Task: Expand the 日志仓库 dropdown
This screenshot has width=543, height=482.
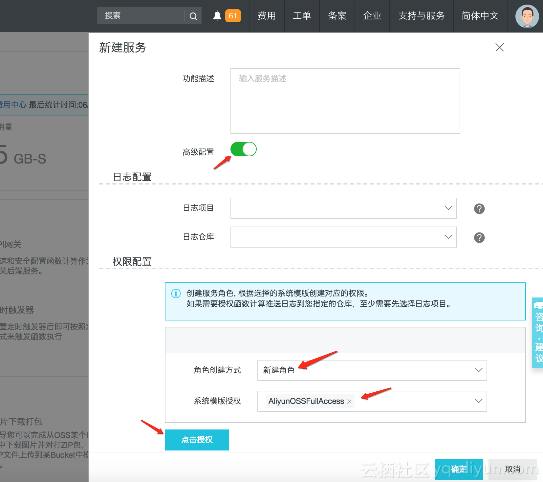Action: click(343, 237)
